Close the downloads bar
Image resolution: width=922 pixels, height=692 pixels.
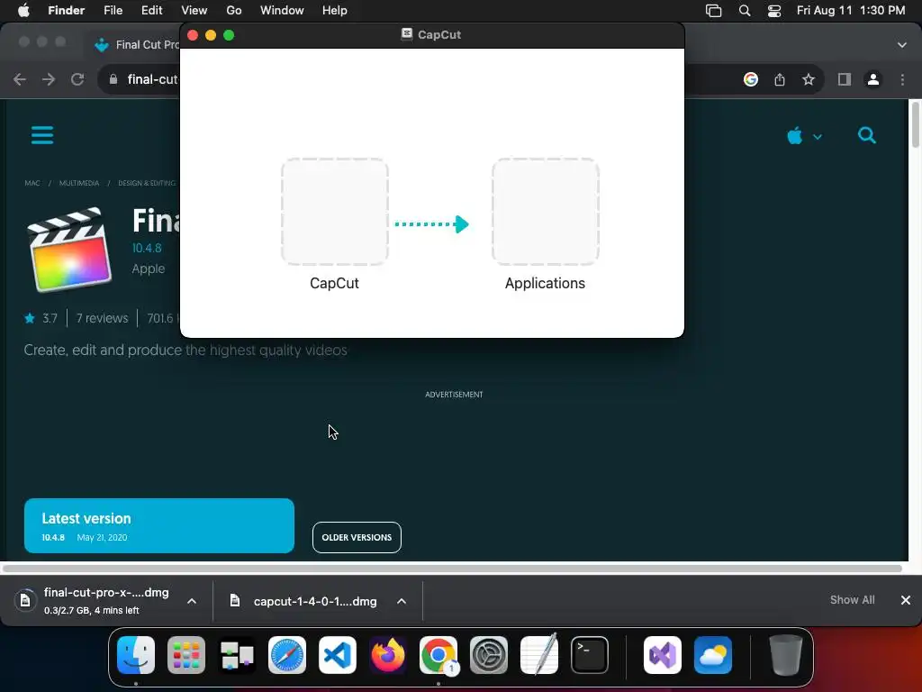(x=906, y=599)
